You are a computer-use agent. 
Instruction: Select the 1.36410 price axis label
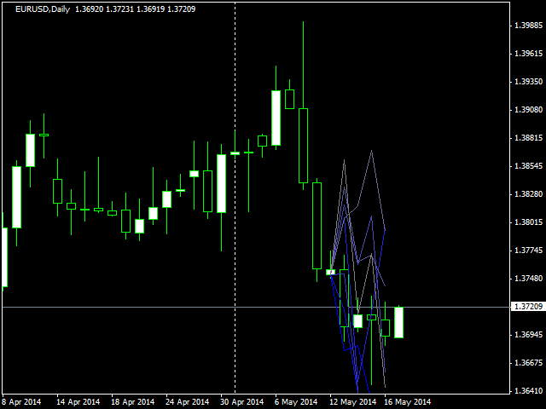coord(528,391)
